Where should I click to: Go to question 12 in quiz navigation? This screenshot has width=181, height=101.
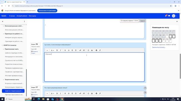[167, 36]
